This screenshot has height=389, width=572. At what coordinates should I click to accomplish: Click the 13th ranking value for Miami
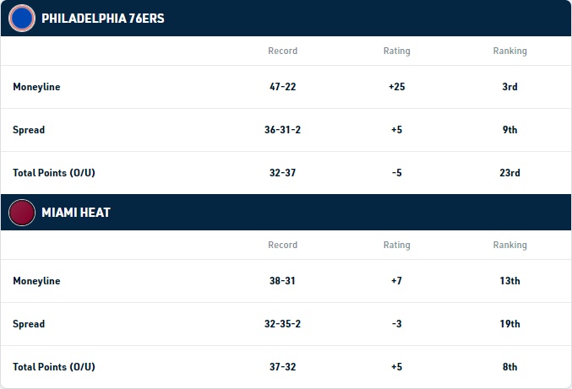[x=510, y=281]
